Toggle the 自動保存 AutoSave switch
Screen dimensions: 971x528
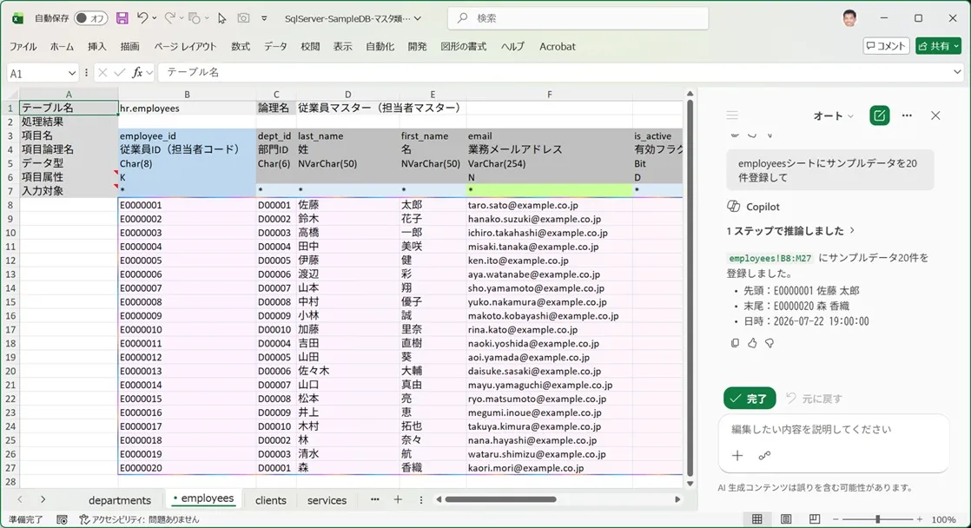[90, 18]
